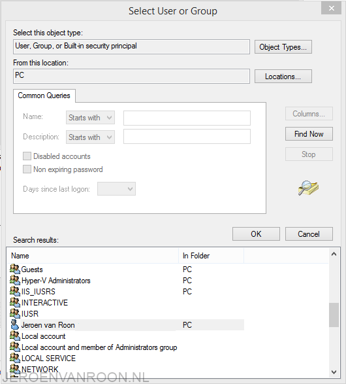Open the Object Types dialog
Screen dimensions: 346x384
[283, 47]
